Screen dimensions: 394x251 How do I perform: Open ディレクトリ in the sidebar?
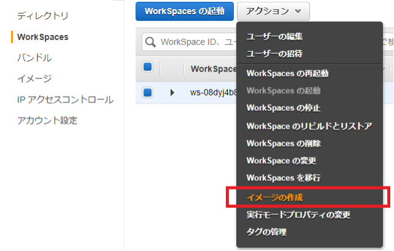coord(42,16)
